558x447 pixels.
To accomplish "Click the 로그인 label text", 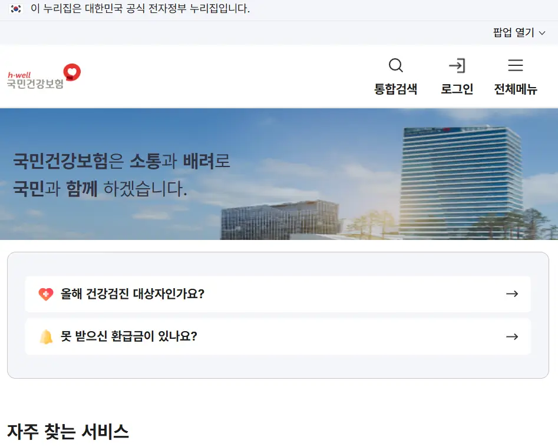I will point(457,89).
